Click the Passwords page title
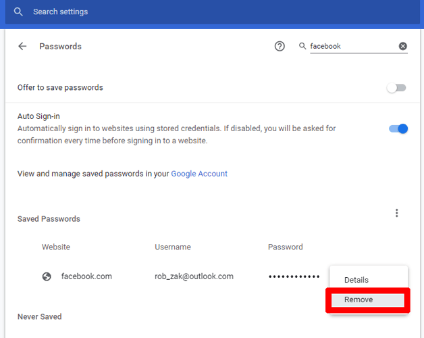The image size is (424, 338). pyautogui.click(x=60, y=47)
